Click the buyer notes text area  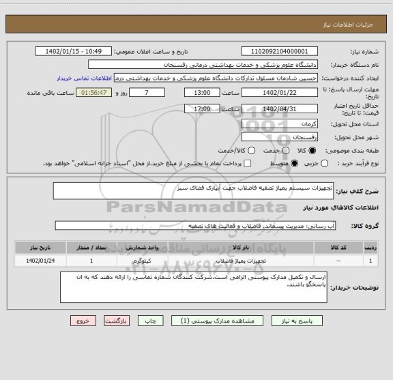click(x=194, y=287)
